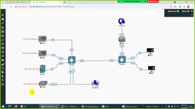Toggle fullscreen arrows icon in sidebar
The width and height of the screenshot is (195, 109).
[x=3, y=68]
